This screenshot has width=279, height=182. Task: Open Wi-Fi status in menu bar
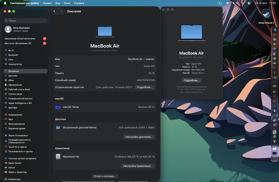[227, 3]
